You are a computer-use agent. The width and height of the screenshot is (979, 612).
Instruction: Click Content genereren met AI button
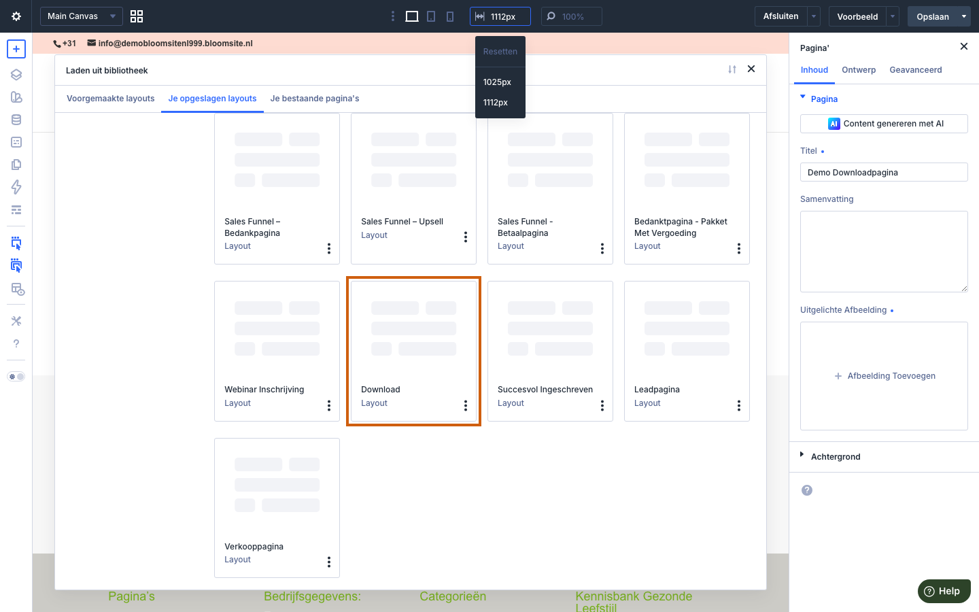884,124
